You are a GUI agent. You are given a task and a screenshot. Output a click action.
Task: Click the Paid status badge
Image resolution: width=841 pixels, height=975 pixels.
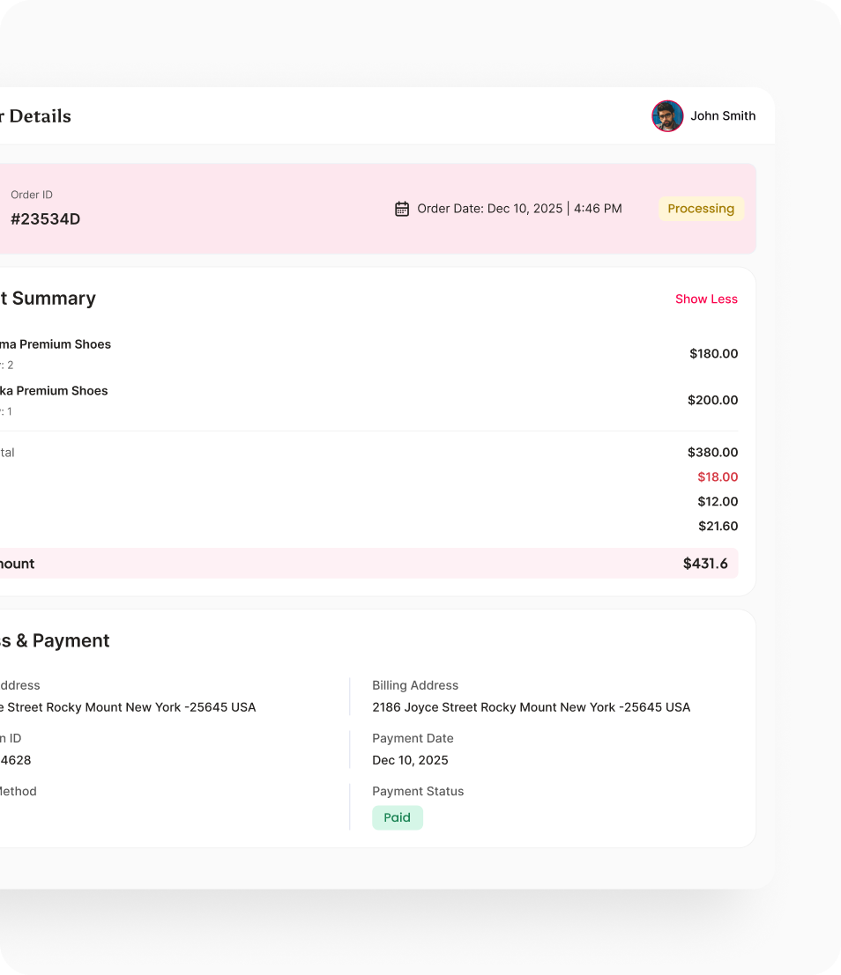(397, 817)
